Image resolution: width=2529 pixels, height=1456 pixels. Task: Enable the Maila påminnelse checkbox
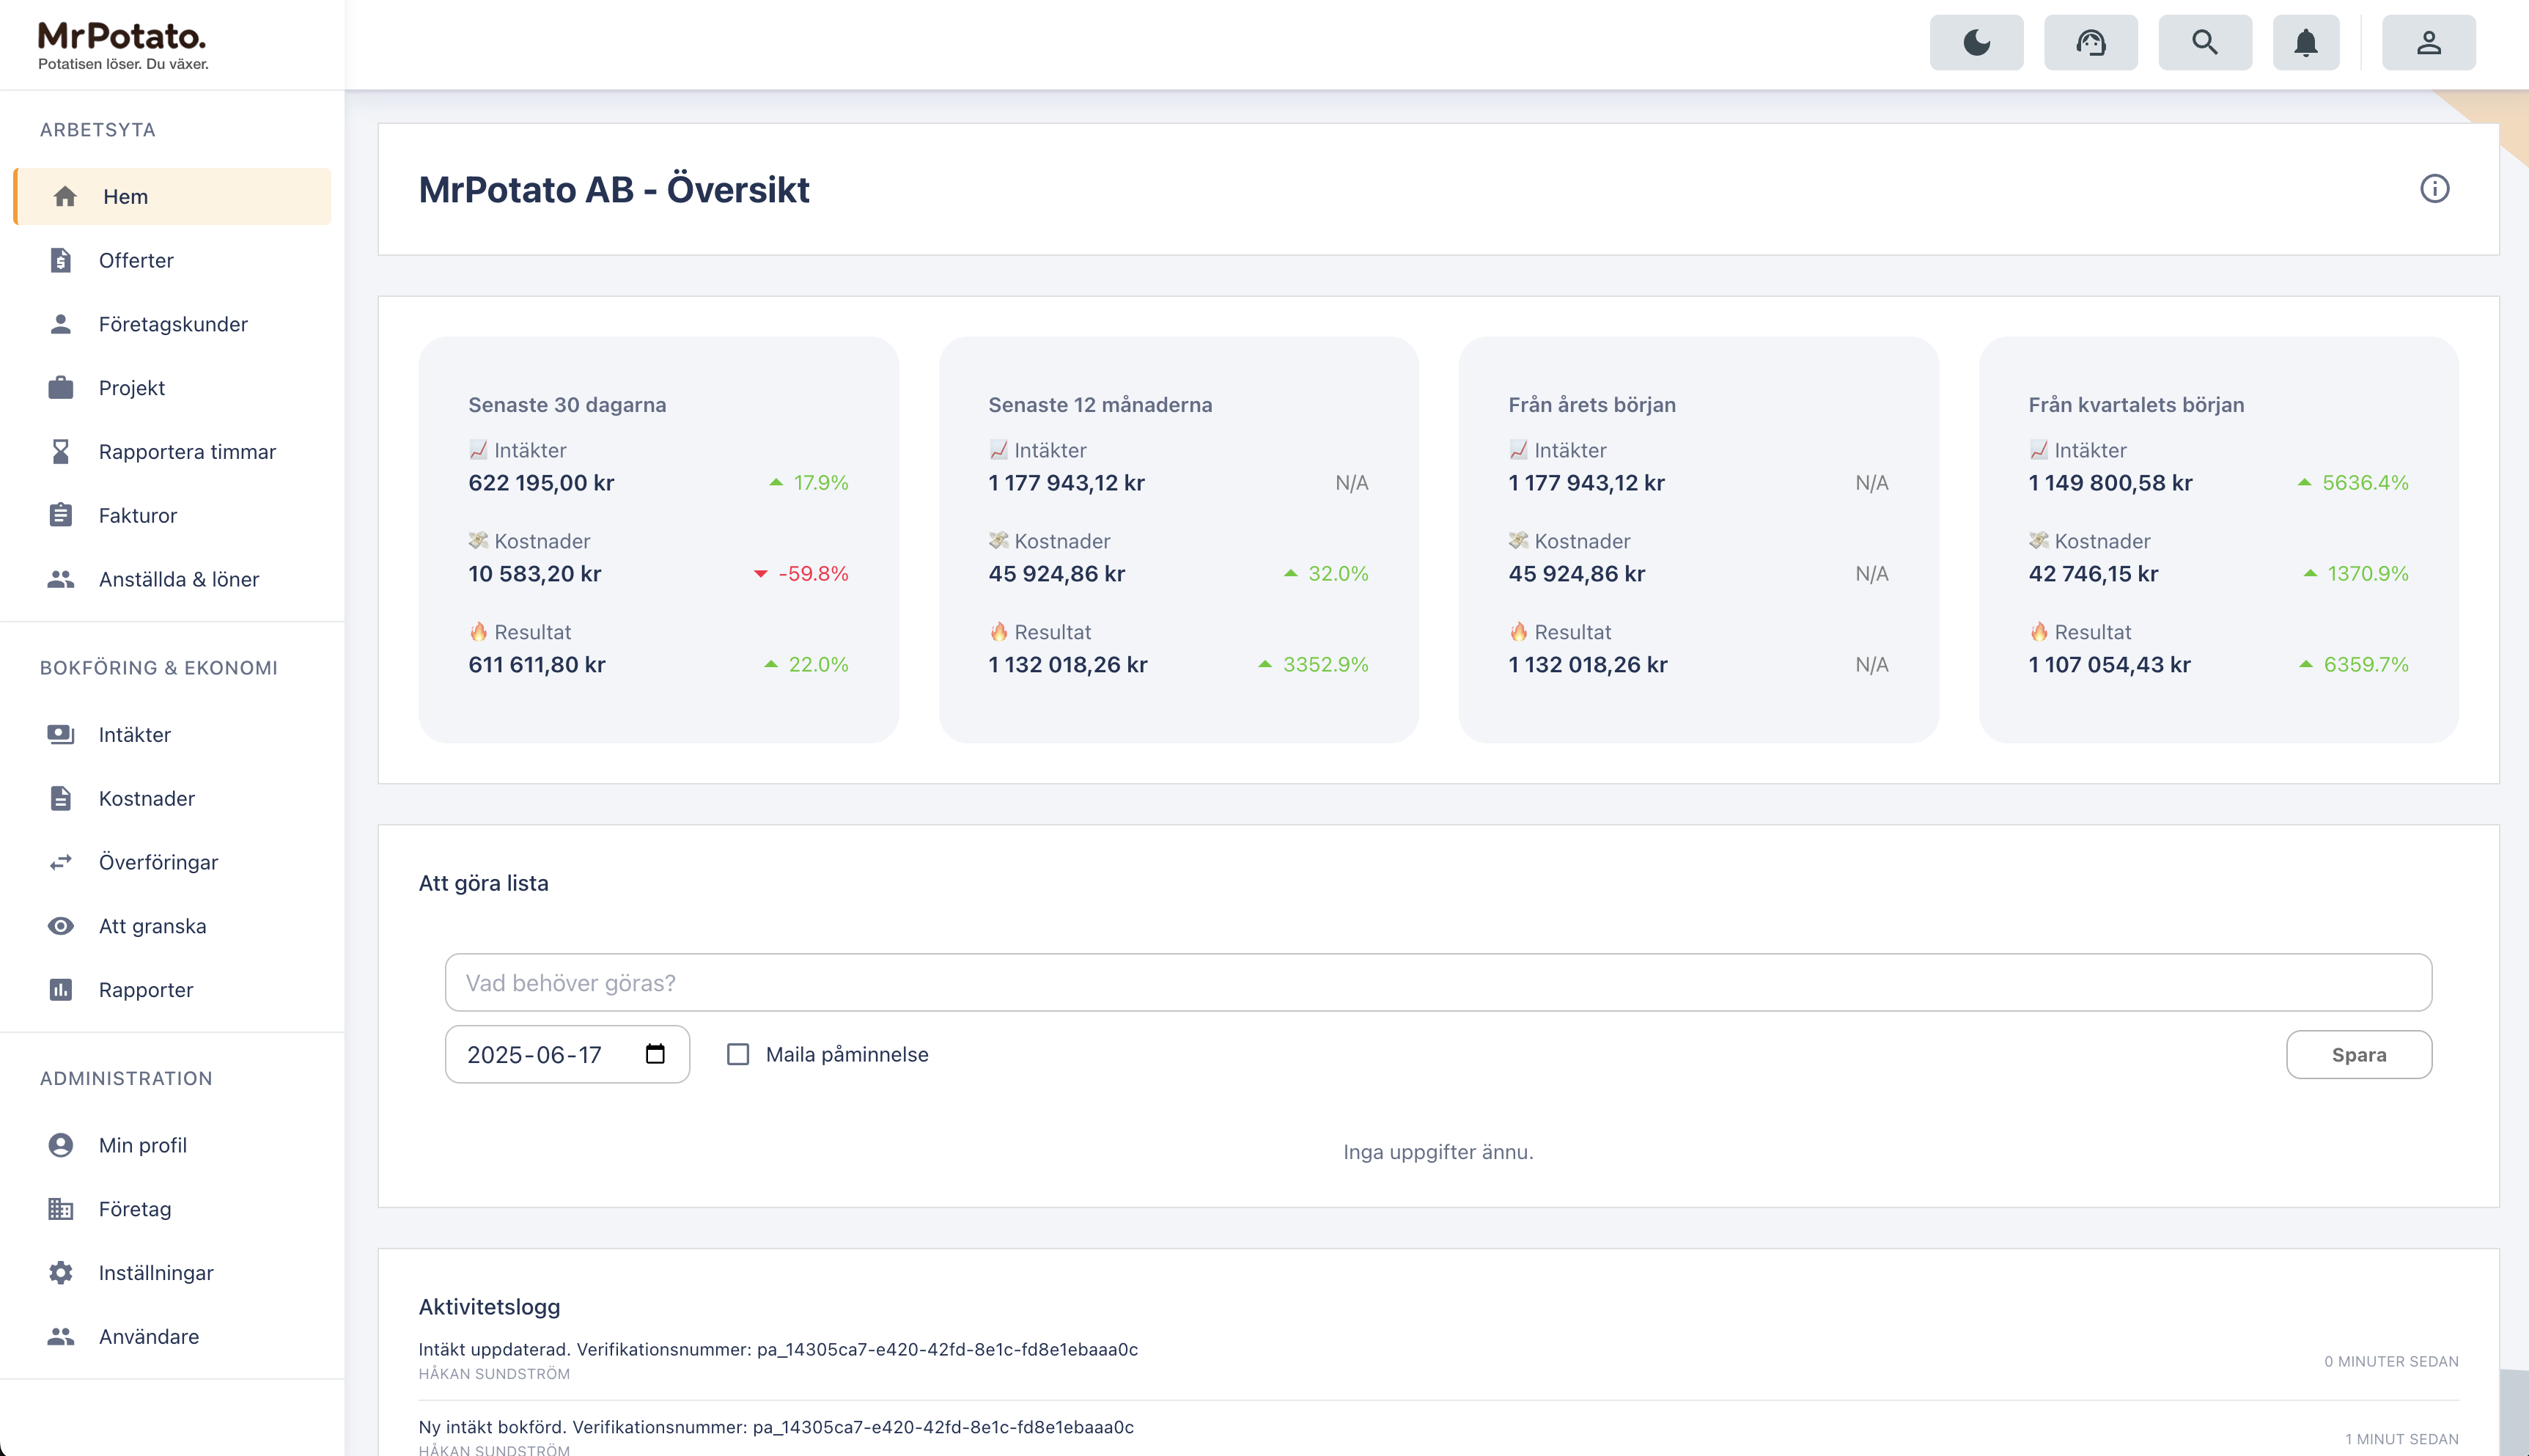[x=737, y=1054]
